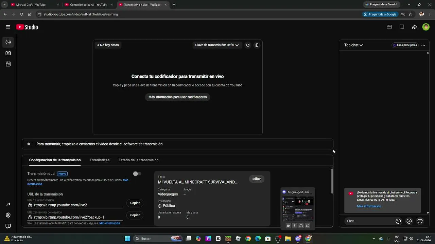435x244 pixels.
Task: Show hidden system tray icons chevron
Action: [374, 239]
